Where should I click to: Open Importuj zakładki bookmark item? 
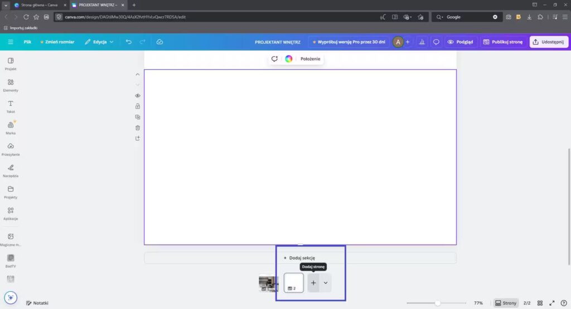pyautogui.click(x=21, y=28)
